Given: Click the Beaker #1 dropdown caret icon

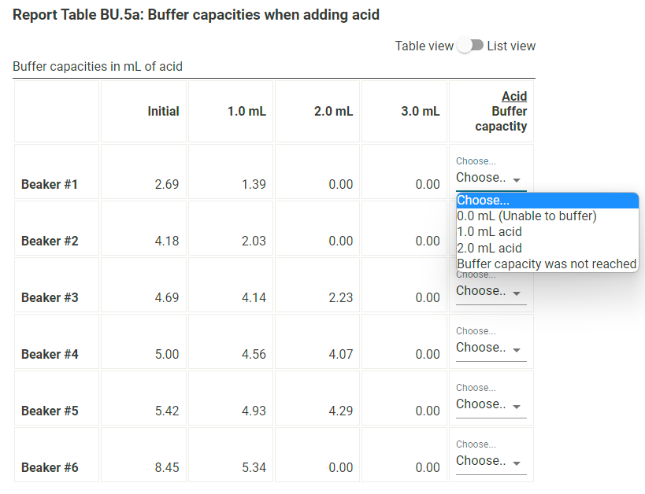Looking at the screenshot, I should (517, 179).
